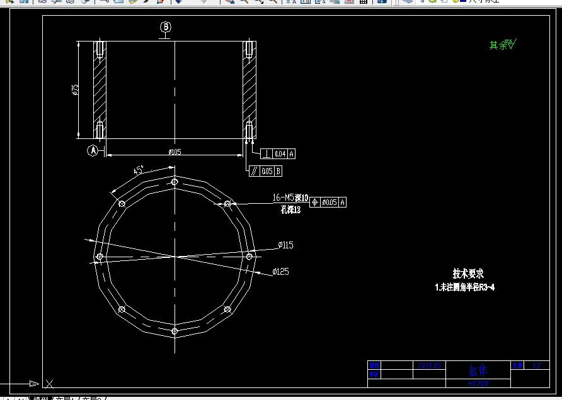The width and height of the screenshot is (562, 400).
Task: Pick the upper-right bolt hole on the flange
Action: point(227,204)
